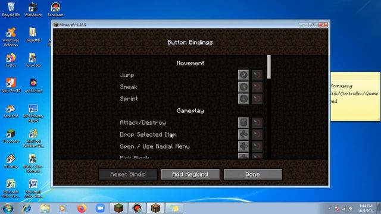Change the Drop Selected Item binding
Image resolution: width=381 pixels, height=214 pixels.
(243, 134)
